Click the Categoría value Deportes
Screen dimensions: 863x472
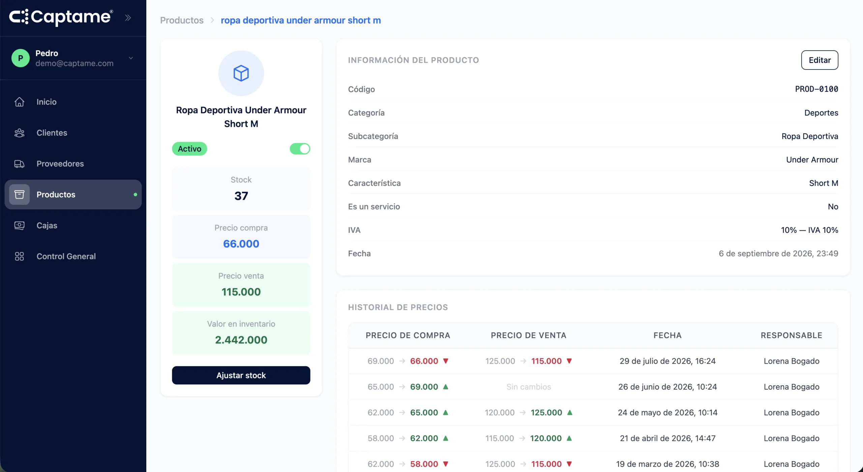click(x=821, y=113)
